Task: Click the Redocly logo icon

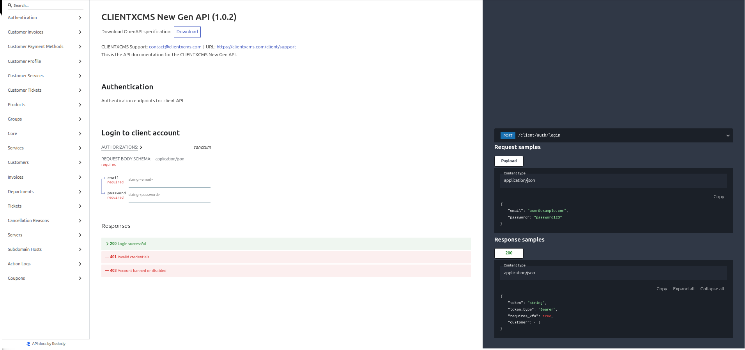Action: point(28,344)
